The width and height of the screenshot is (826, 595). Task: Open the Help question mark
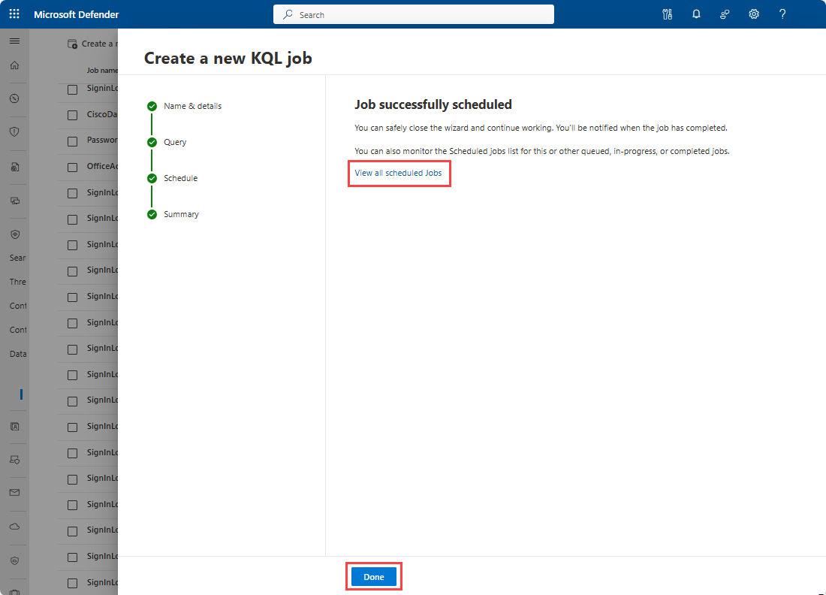click(x=782, y=14)
